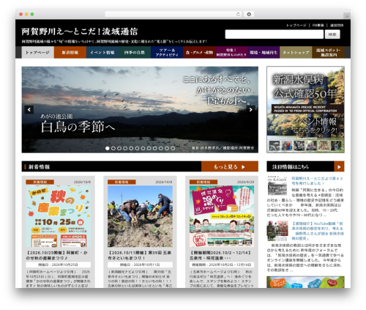366x310 pixels.
Task: Open the 新潟水俣病 公式確認50年 banner
Action: 305,109
